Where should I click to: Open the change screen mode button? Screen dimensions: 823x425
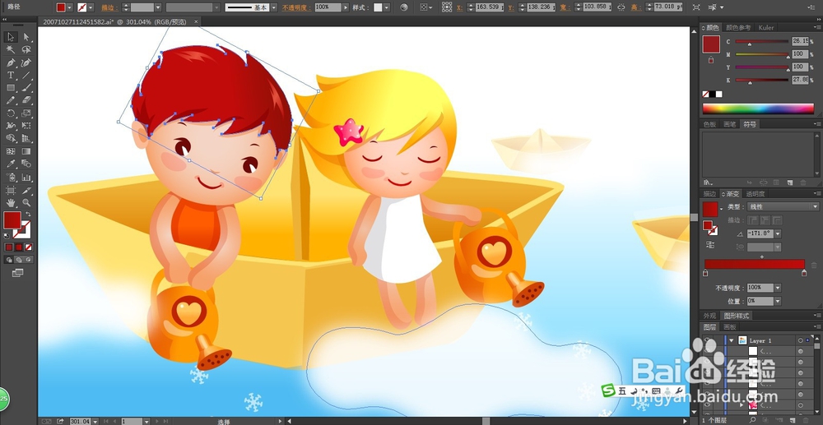(18, 272)
